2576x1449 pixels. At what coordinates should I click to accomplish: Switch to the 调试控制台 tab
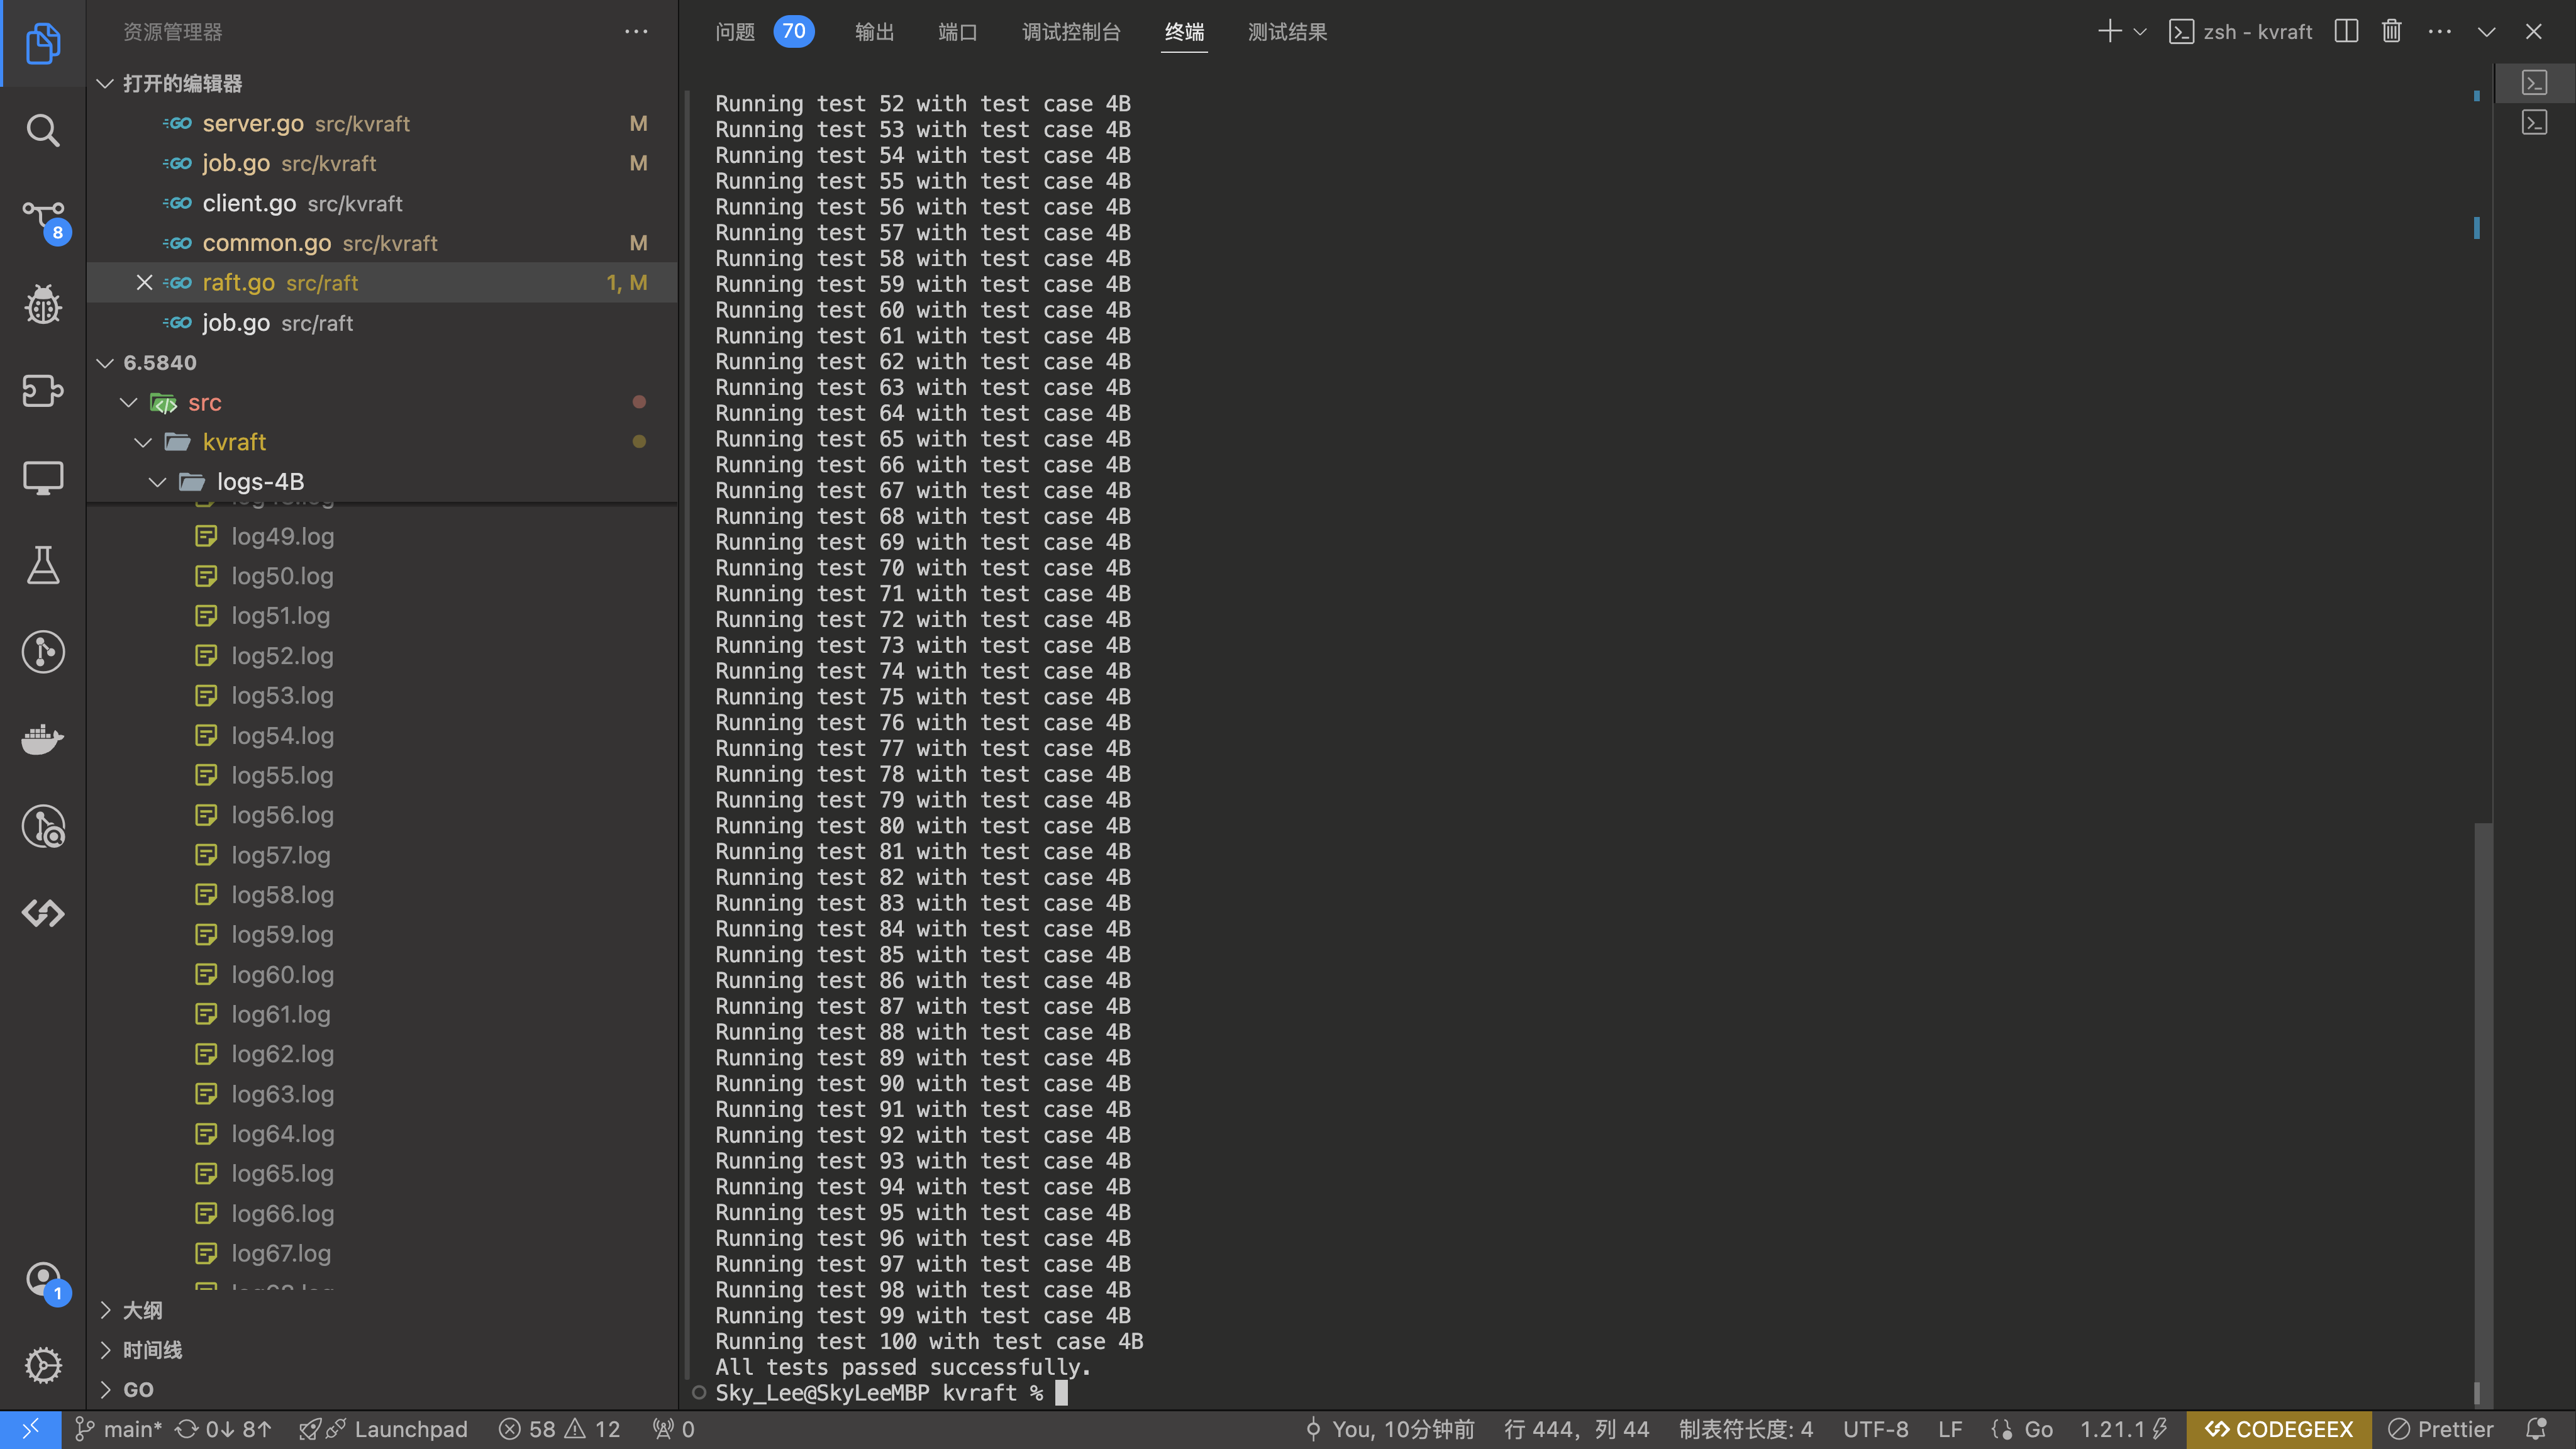tap(1071, 32)
